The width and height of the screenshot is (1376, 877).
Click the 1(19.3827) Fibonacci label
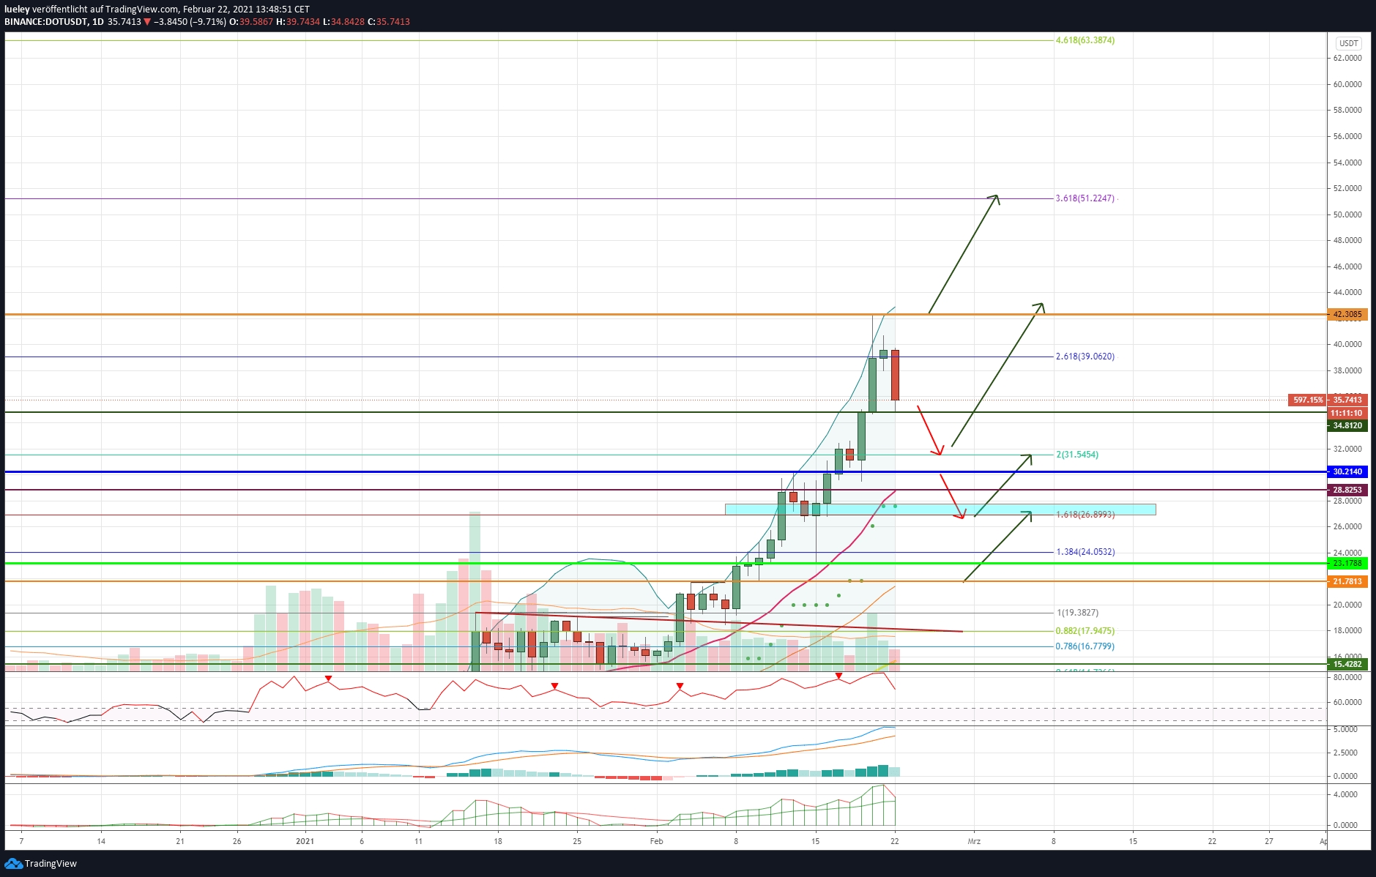tap(1076, 613)
